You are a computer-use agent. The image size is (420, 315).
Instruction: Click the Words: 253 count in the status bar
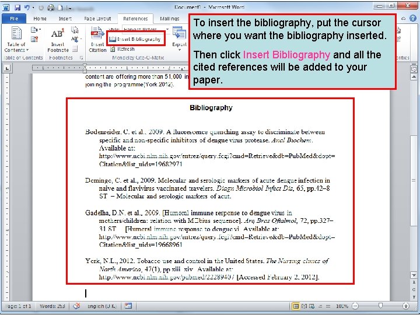[x=52, y=306]
